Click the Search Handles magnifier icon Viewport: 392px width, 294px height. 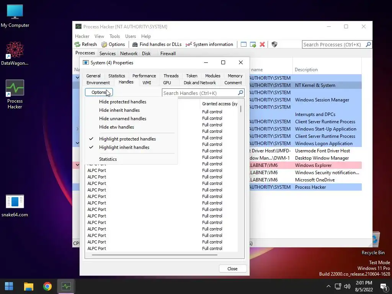pos(240,93)
